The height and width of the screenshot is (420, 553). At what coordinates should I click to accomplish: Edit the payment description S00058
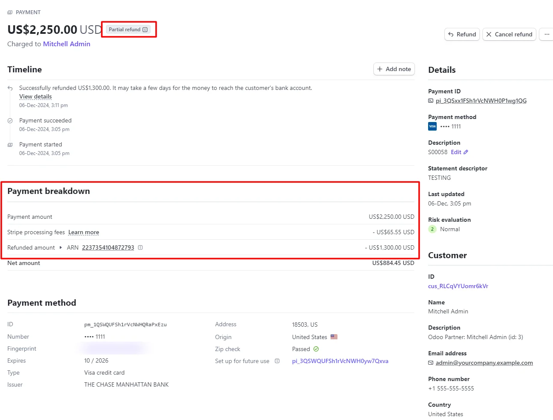[x=459, y=152]
